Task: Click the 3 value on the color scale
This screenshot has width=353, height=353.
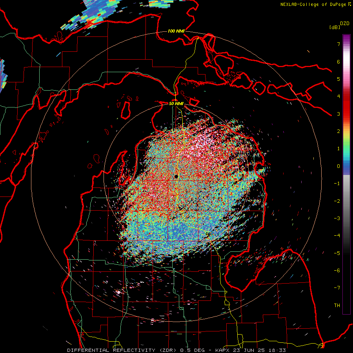Action: point(338,114)
